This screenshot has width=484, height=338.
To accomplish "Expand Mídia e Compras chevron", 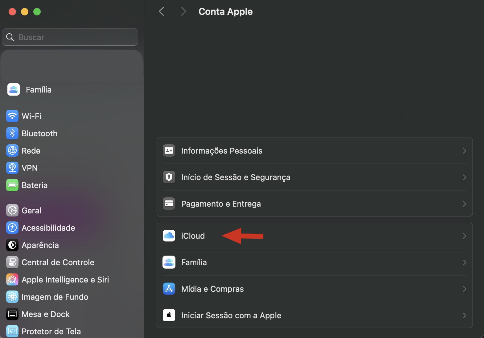I will pos(464,289).
